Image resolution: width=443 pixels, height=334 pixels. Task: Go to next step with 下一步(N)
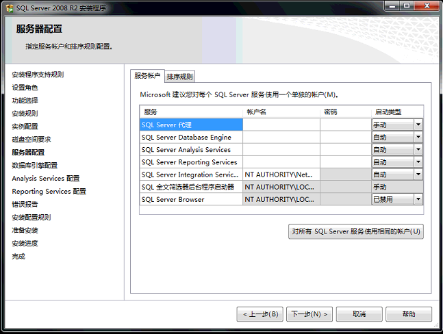(x=309, y=314)
